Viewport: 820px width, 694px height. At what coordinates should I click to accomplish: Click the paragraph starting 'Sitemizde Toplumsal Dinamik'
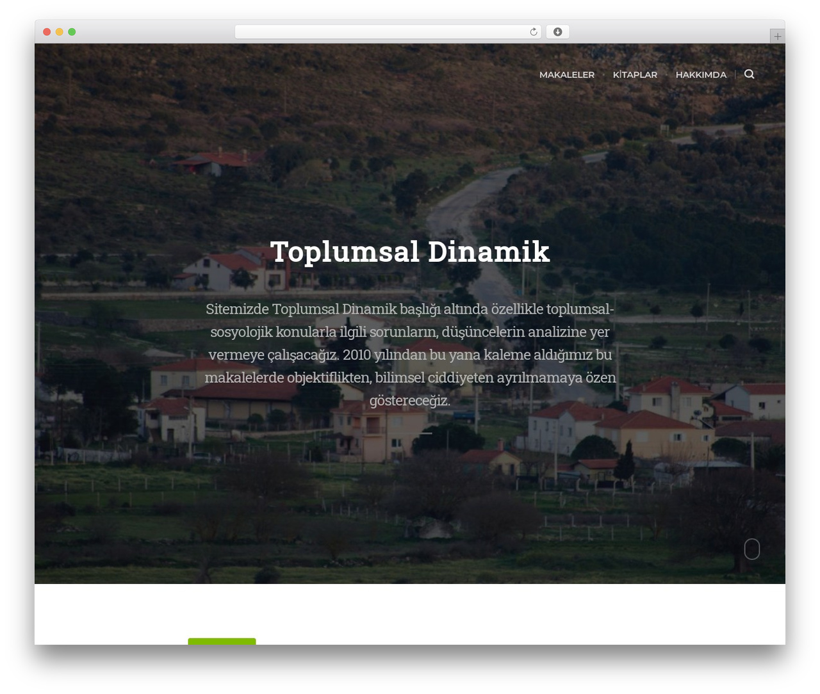[x=410, y=355]
